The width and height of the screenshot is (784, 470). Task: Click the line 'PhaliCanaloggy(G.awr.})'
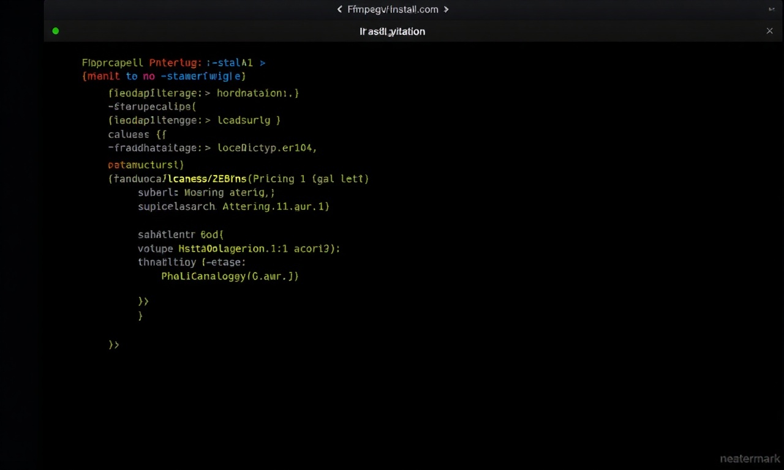pyautogui.click(x=230, y=276)
